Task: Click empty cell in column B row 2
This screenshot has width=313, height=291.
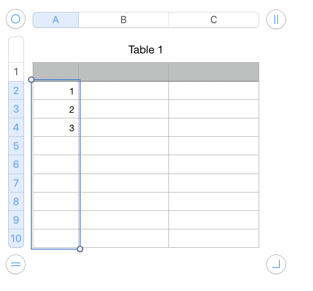Action: click(x=123, y=91)
